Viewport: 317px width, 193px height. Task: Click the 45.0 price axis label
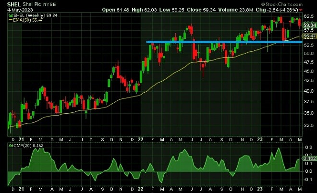[x=309, y=72]
